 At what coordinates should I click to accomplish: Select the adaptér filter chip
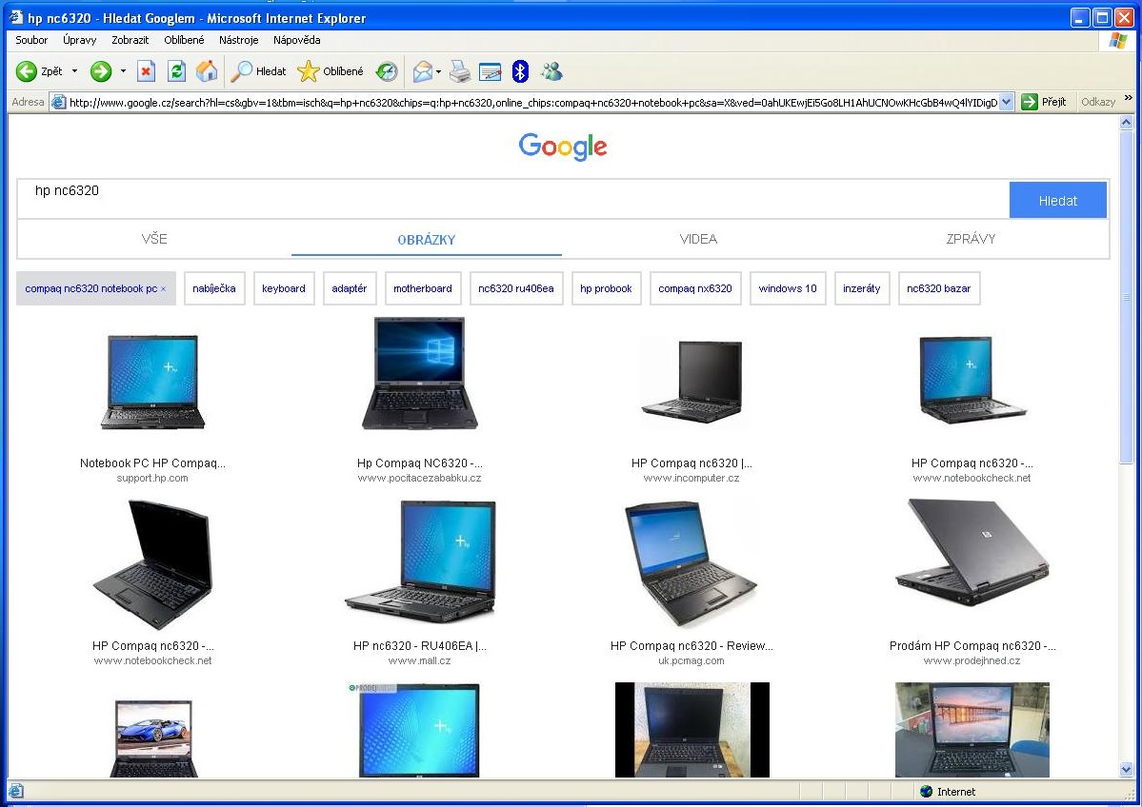[349, 288]
